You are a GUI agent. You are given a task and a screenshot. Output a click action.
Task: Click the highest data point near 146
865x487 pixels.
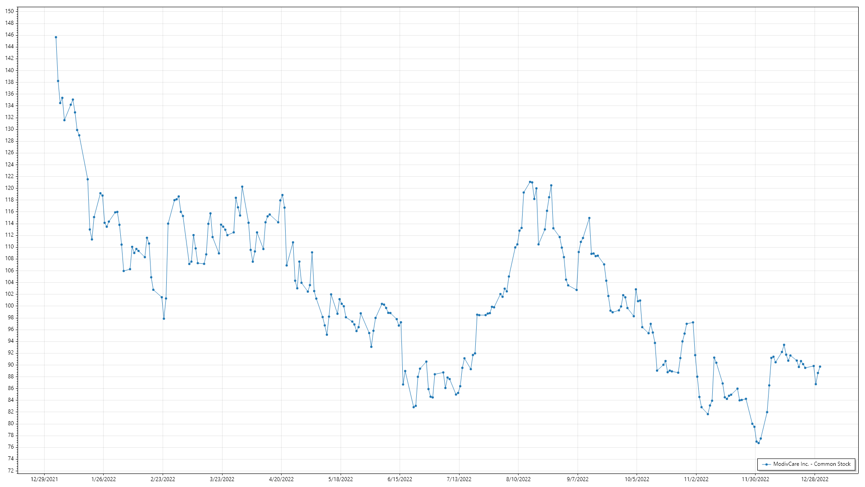56,37
